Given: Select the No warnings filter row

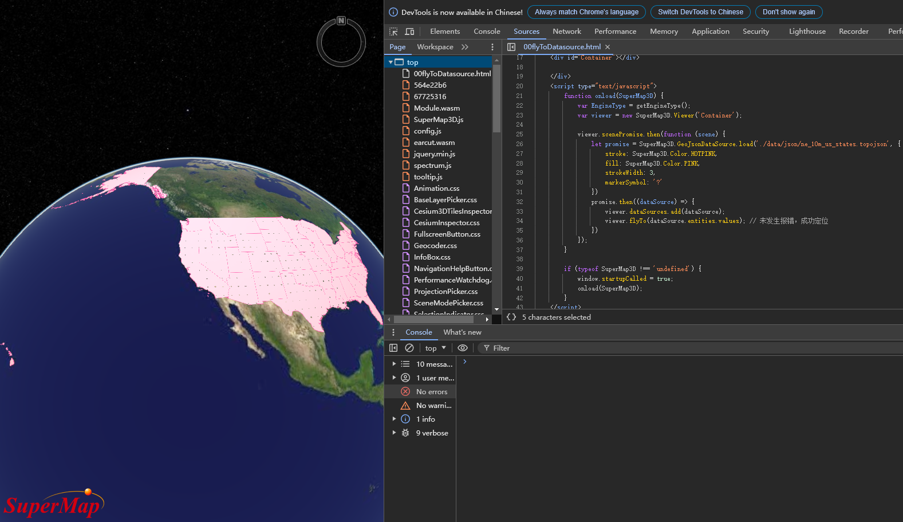Looking at the screenshot, I should pyautogui.click(x=420, y=406).
